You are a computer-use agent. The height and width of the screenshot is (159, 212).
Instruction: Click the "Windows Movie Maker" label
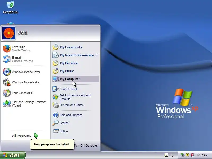pyautogui.click(x=26, y=82)
